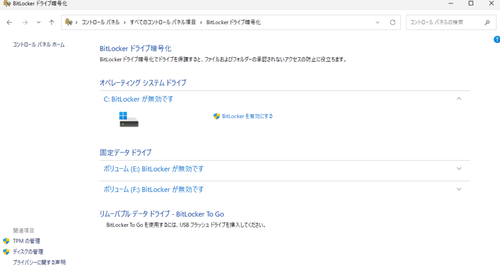Select the BitLocker ドライブ暗号化 breadcrumb
This screenshot has width=500, height=272.
tap(233, 23)
